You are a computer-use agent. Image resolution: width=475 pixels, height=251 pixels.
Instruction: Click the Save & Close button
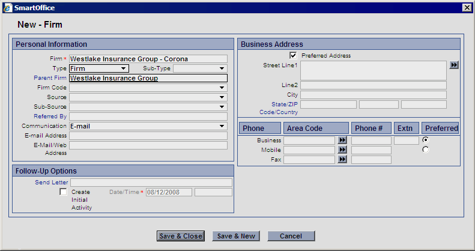(181, 236)
